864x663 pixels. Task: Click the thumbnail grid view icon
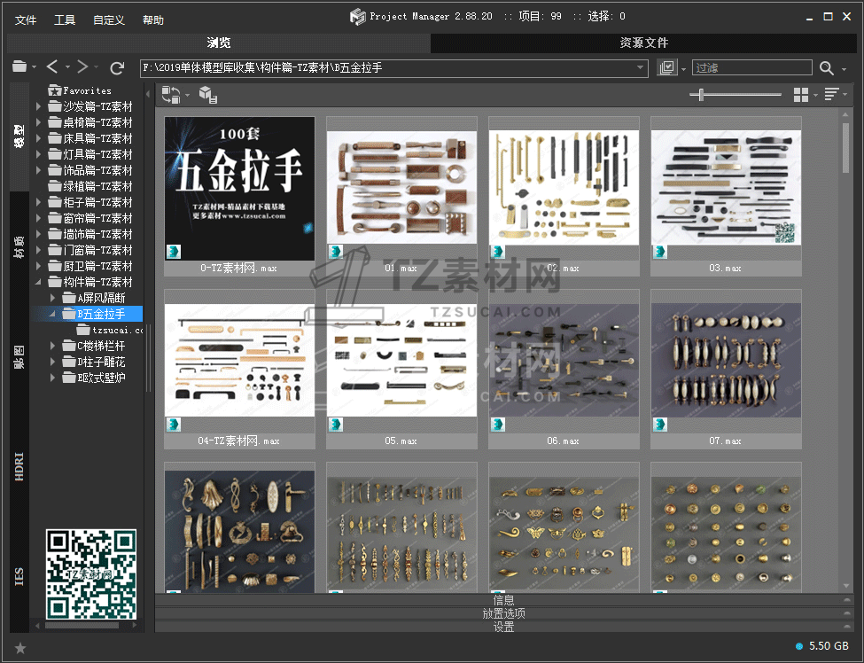point(801,95)
